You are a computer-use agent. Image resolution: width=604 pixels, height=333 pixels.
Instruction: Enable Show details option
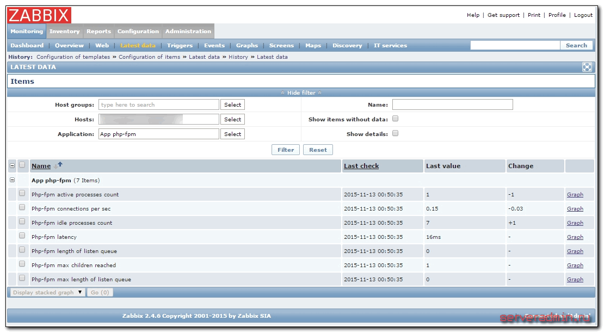tap(395, 133)
